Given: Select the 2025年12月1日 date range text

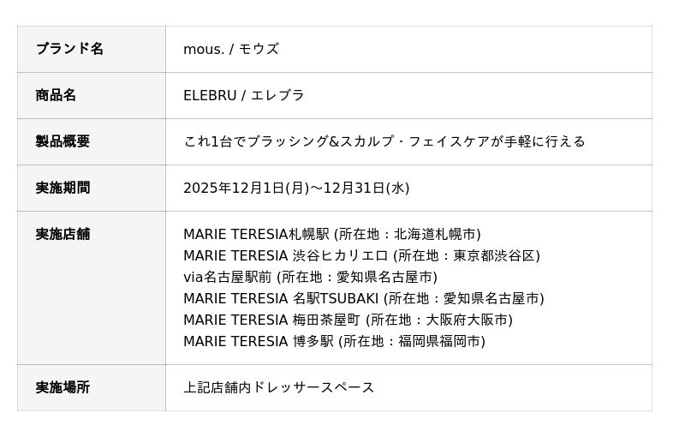Looking at the screenshot, I should click(x=296, y=188).
